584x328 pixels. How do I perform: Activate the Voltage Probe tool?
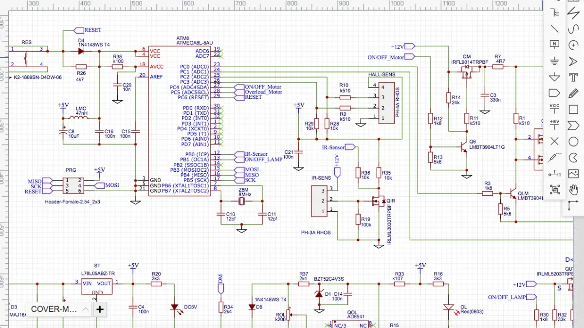coord(554,157)
